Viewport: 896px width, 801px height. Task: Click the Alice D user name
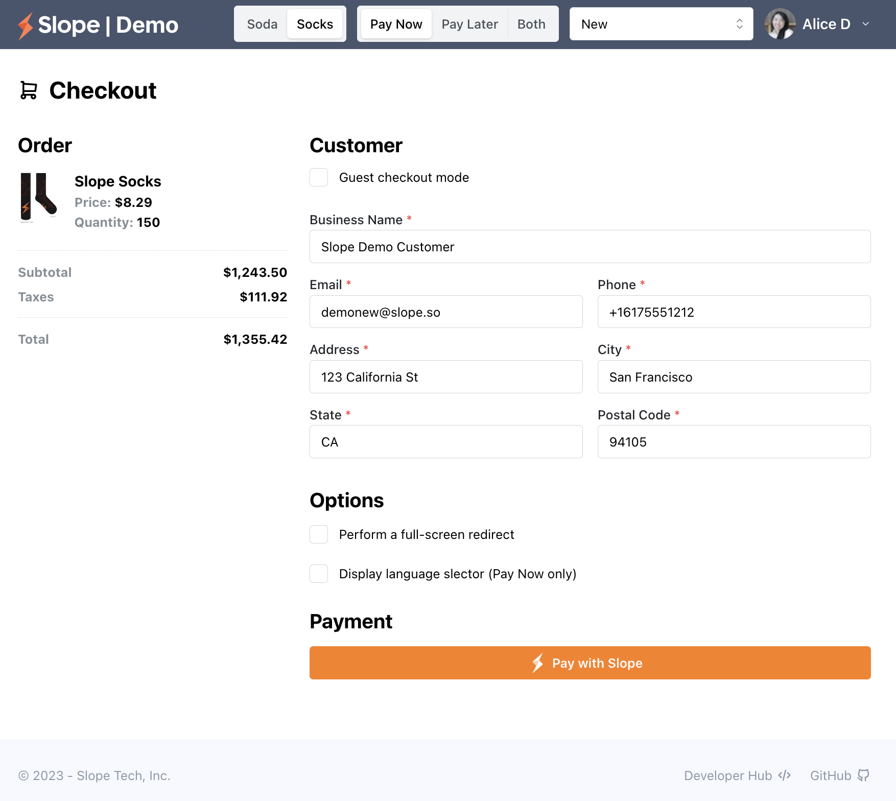click(x=826, y=24)
